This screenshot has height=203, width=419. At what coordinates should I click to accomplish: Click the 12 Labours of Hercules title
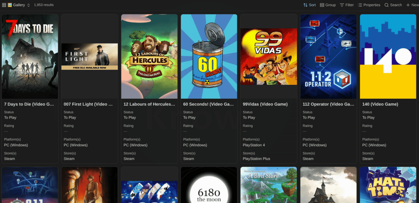click(x=149, y=104)
